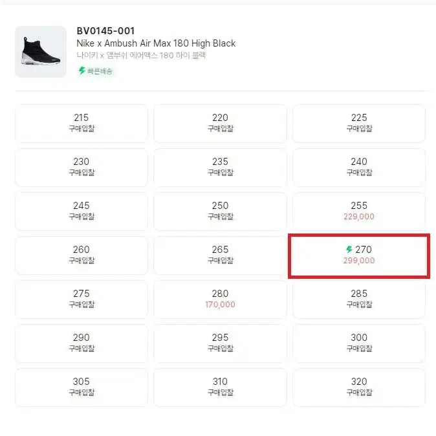Select size 320 purchase bid
Screen dimensions: 436x436
point(359,387)
